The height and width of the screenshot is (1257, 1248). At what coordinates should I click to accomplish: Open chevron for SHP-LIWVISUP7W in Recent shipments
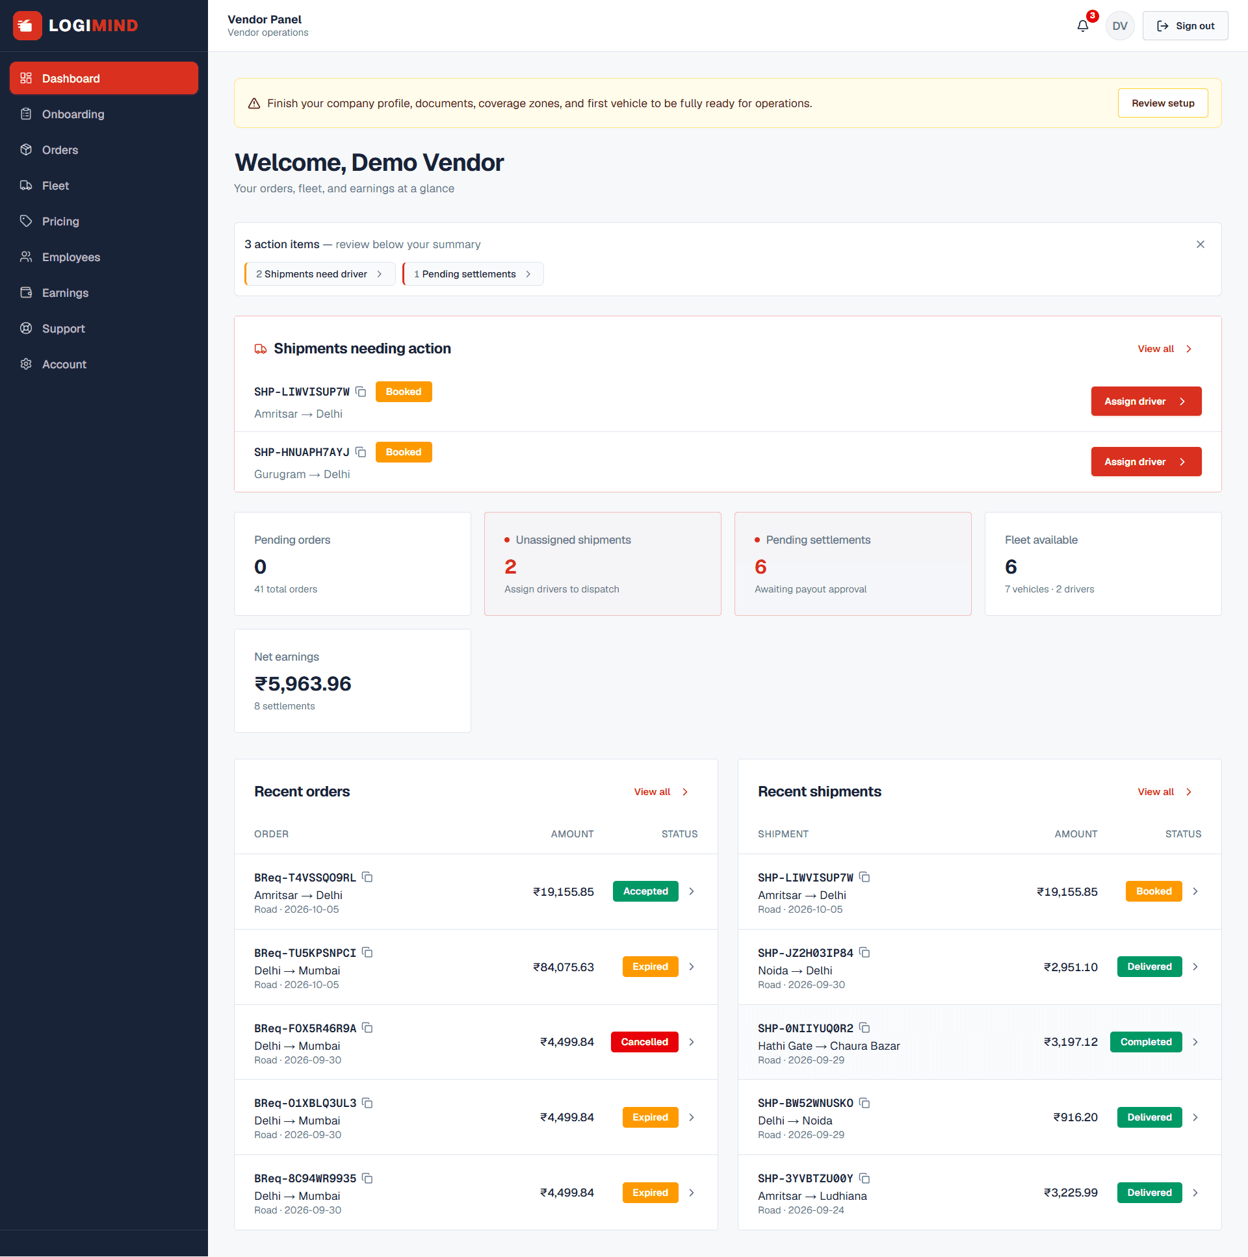click(x=1195, y=891)
